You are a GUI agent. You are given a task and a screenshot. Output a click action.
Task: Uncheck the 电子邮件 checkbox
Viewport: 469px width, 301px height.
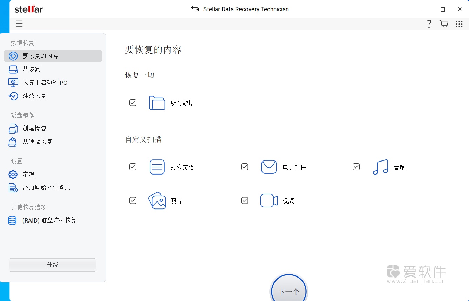[244, 167]
